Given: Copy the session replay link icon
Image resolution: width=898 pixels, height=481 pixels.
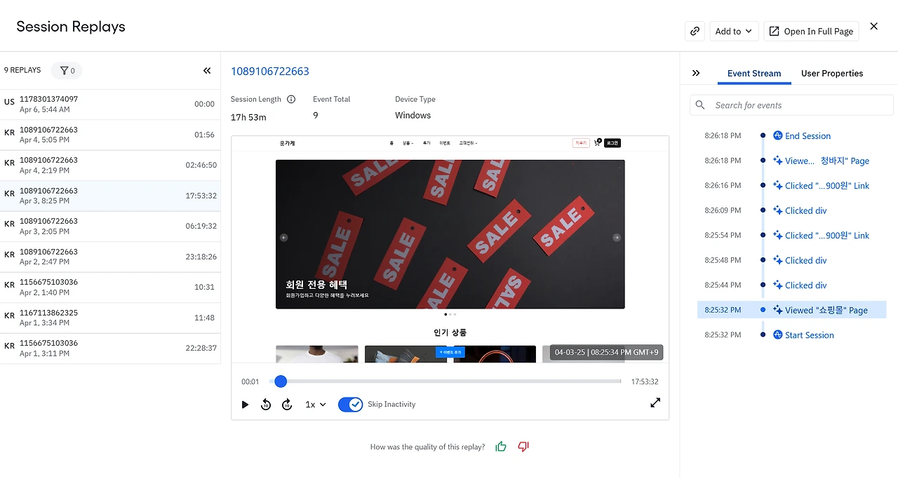Looking at the screenshot, I should click(x=695, y=31).
